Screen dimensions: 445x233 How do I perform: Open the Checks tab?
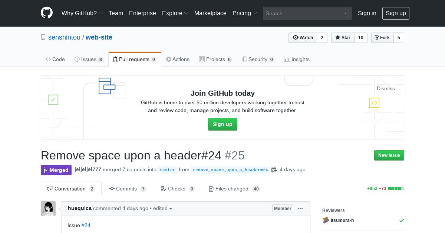click(178, 189)
